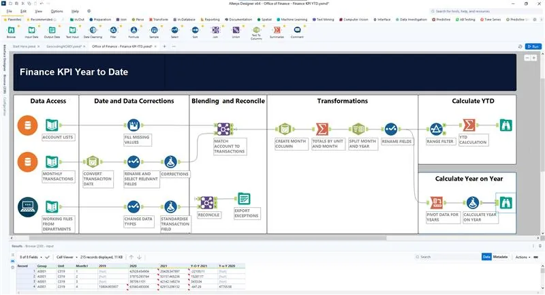Click Calculate Year on Year formula node
Image resolution: width=545 pixels, height=295 pixels.
click(x=472, y=202)
